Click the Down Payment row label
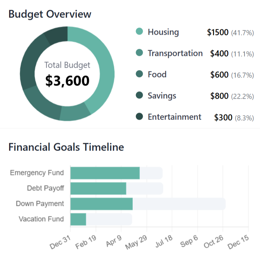The width and height of the screenshot is (260, 257). [40, 204]
